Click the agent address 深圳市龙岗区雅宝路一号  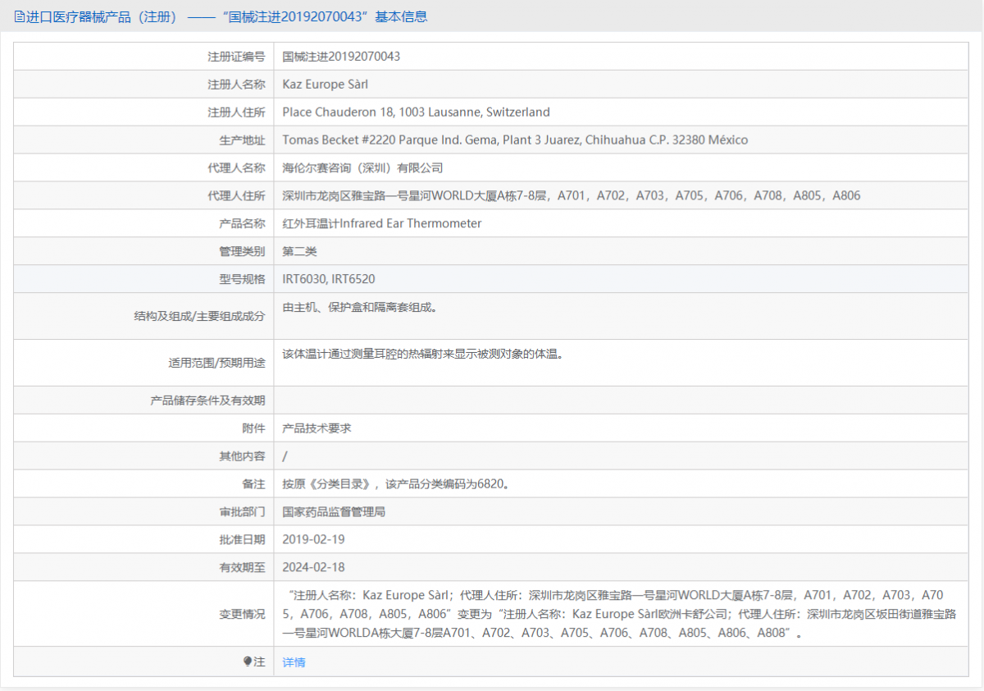coord(572,196)
